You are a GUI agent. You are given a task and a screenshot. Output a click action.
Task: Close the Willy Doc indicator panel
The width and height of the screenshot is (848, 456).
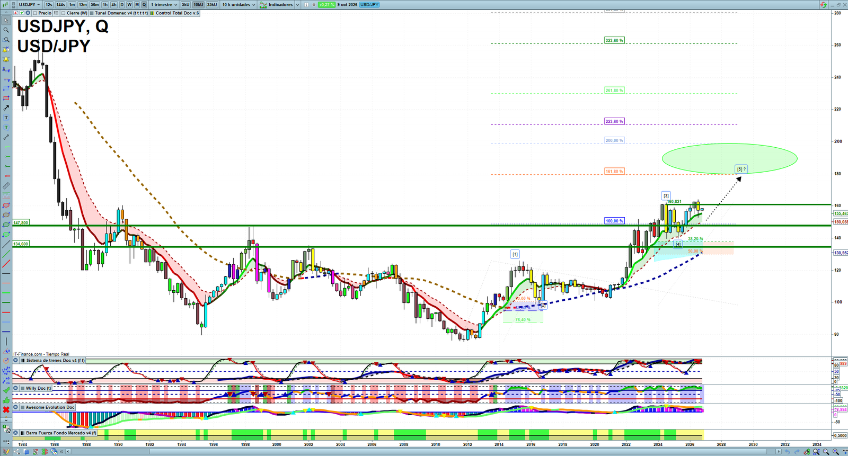click(16, 388)
